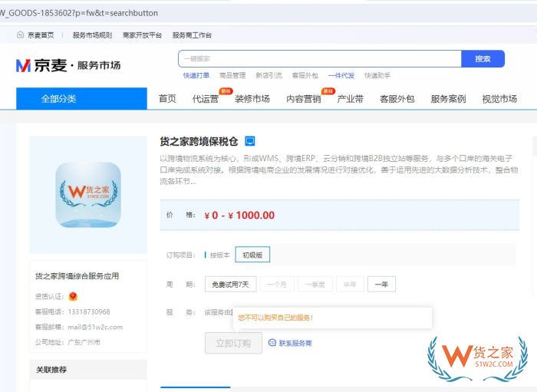537x392 pixels.
Task: Choose the 一季度 period
Action: [315, 285]
